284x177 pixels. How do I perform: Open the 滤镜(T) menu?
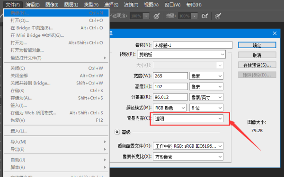click(x=131, y=5)
